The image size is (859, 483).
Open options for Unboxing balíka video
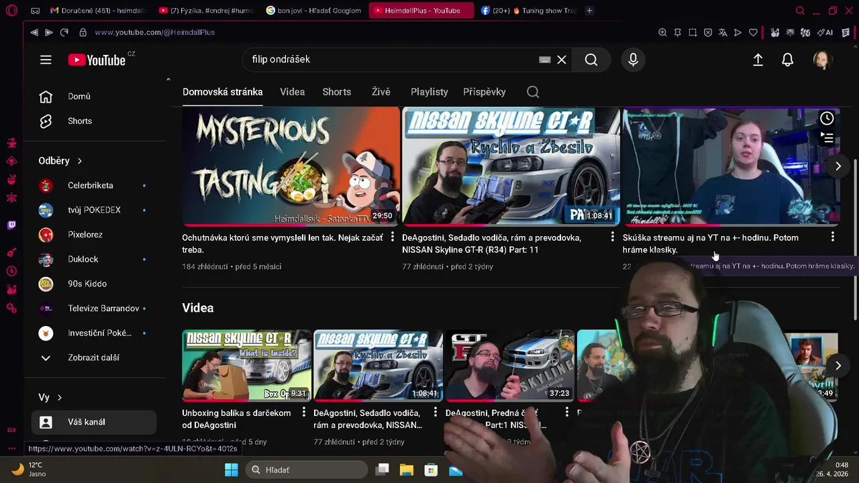point(303,413)
